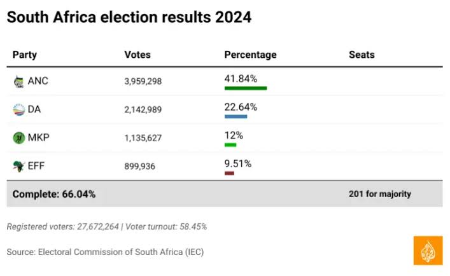450x276 pixels.
Task: Click the Electoral Commission source line
Action: [x=105, y=252]
